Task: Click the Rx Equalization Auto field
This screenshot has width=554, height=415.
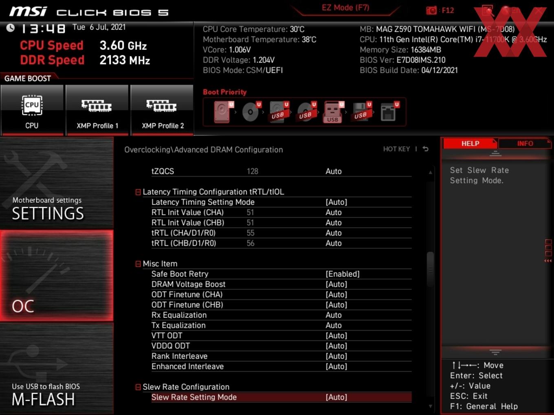Action: point(334,315)
